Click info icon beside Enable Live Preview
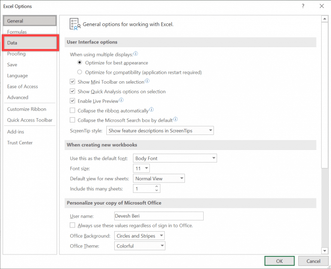The image size is (331, 269). (x=121, y=100)
